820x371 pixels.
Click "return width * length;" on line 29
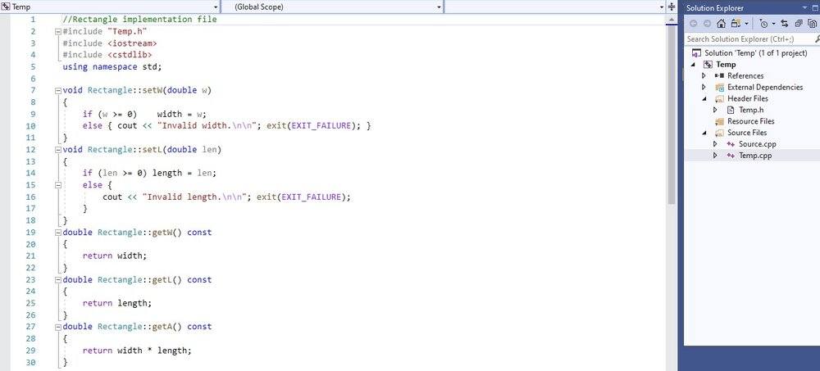pos(137,351)
